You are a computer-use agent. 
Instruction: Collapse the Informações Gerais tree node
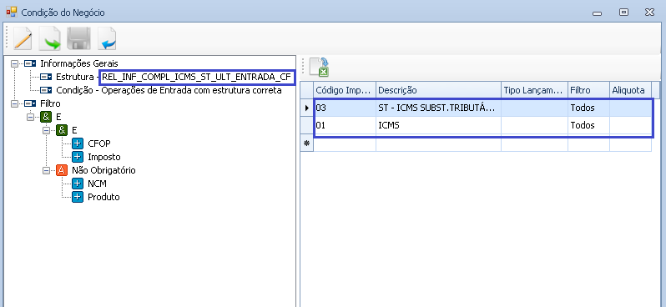(14, 63)
